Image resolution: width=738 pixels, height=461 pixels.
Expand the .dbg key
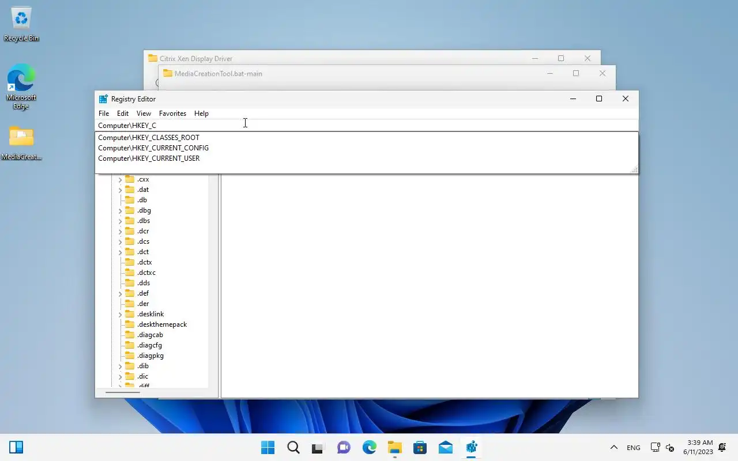[x=121, y=211]
